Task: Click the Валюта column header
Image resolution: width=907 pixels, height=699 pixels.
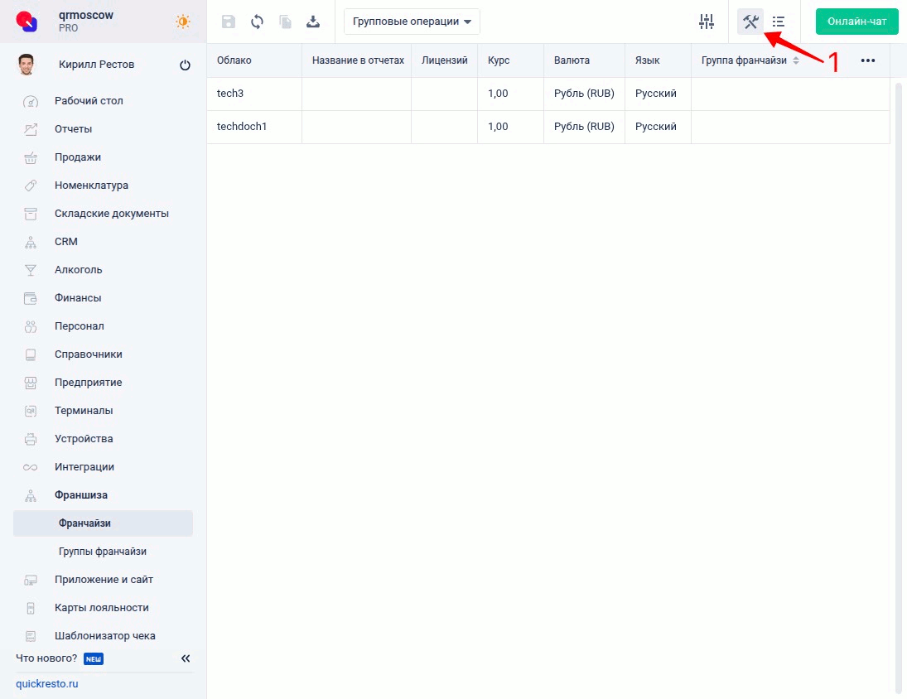Action: click(584, 60)
